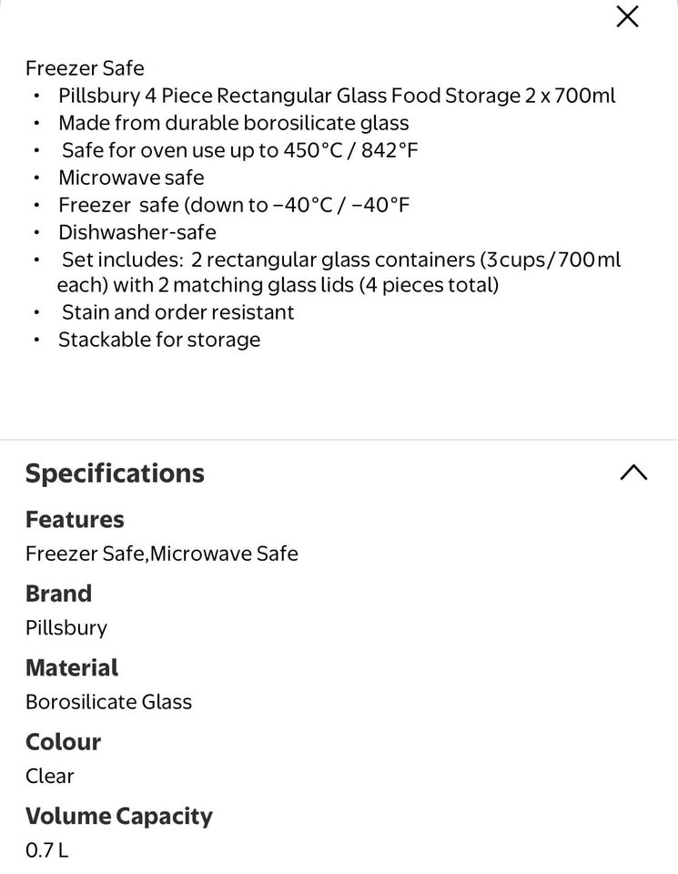Click the Stain and order resistant bullet

point(177,312)
